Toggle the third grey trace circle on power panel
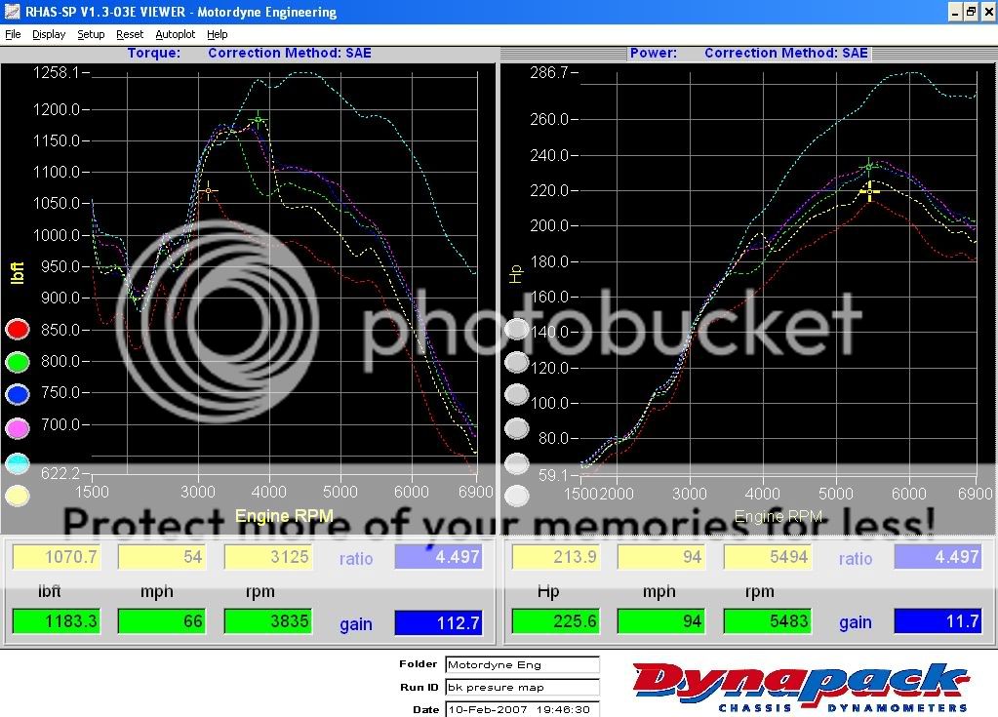Image resolution: width=998 pixels, height=717 pixels. click(517, 394)
